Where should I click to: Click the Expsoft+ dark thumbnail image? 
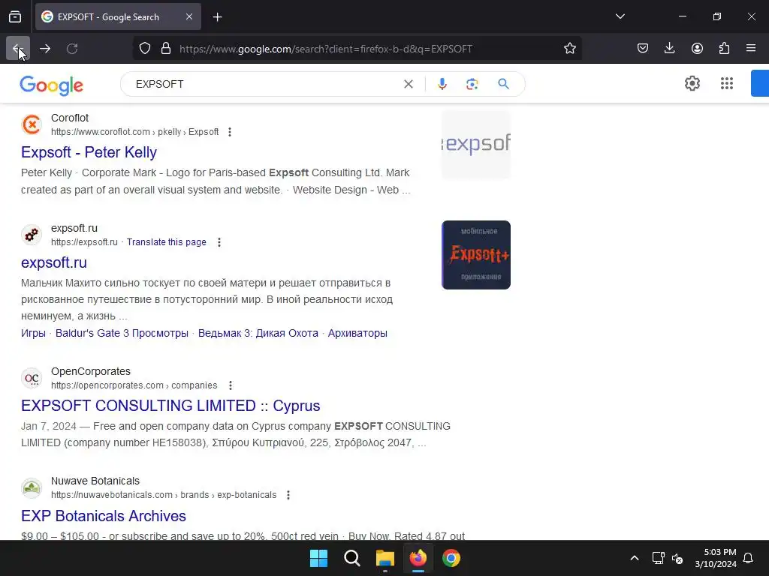click(475, 255)
